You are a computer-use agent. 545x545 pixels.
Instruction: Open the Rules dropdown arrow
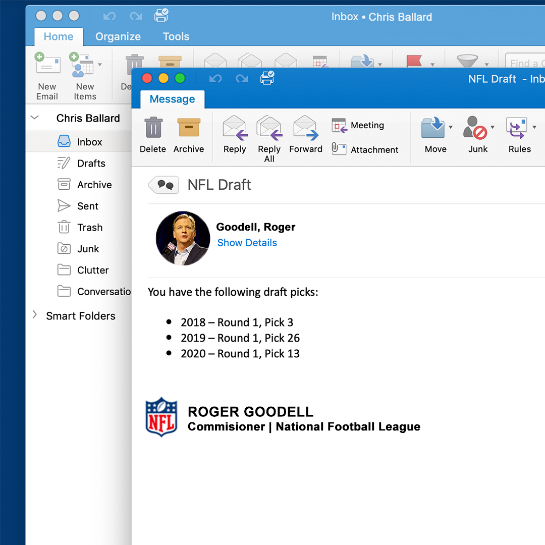pyautogui.click(x=534, y=127)
